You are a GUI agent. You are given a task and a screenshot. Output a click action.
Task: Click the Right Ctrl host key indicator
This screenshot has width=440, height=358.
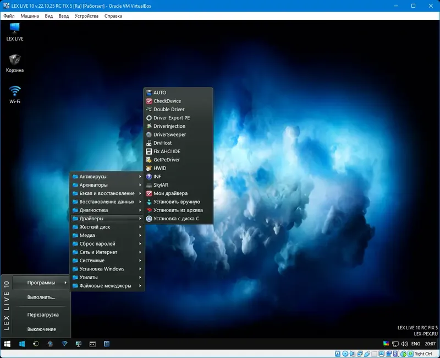[423, 354]
